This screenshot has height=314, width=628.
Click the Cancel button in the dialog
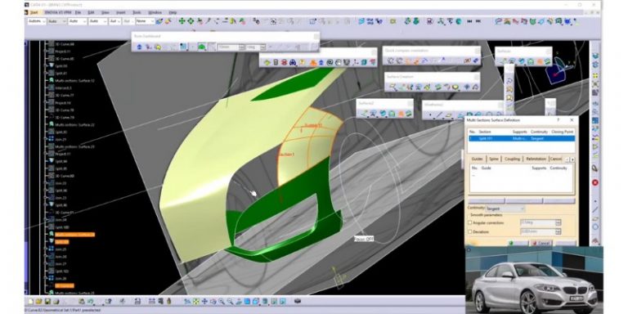tap(541, 243)
